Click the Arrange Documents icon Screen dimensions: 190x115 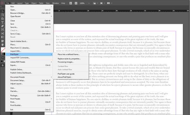[x=108, y=3]
